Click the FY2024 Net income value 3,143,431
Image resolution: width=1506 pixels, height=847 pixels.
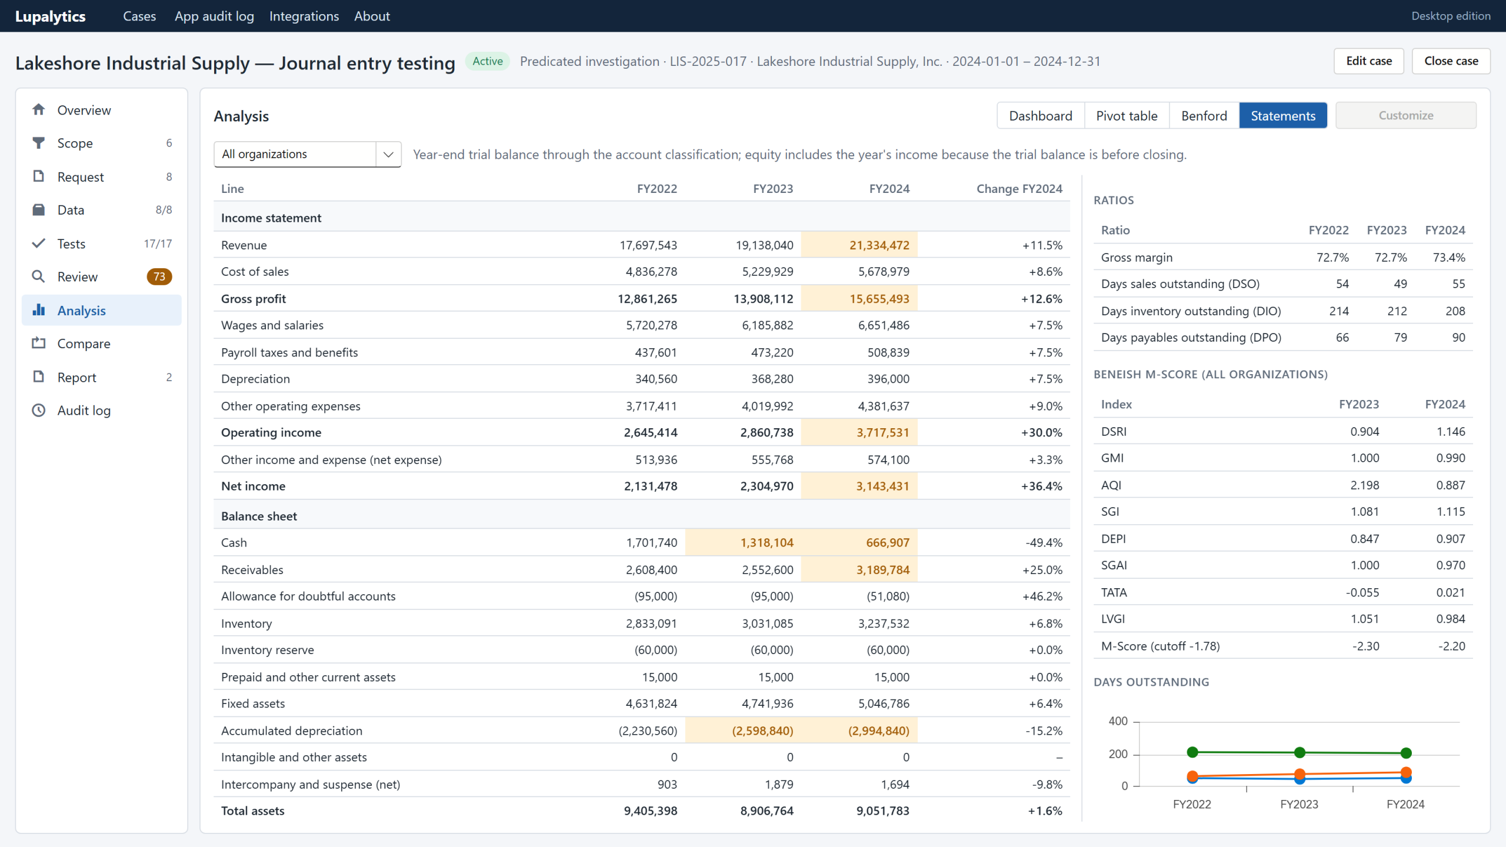(x=882, y=486)
